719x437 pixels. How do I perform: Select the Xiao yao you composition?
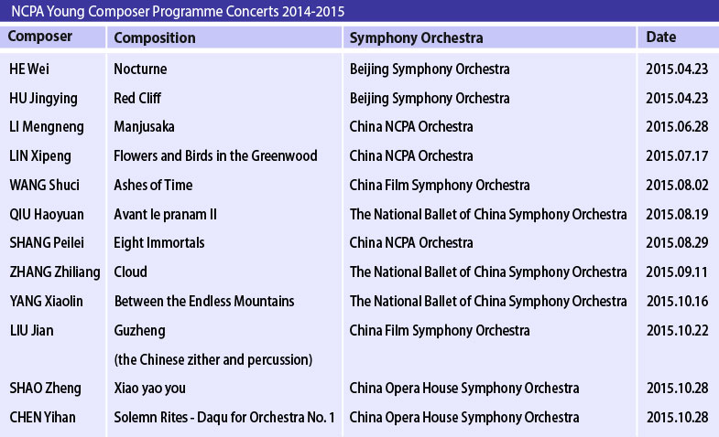click(150, 389)
